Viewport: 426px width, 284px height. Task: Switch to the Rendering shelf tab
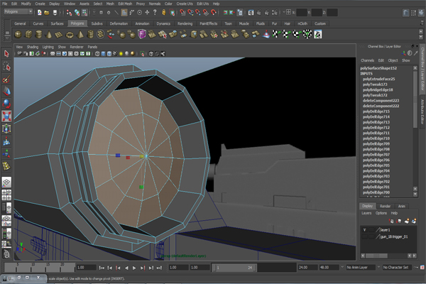coord(185,23)
